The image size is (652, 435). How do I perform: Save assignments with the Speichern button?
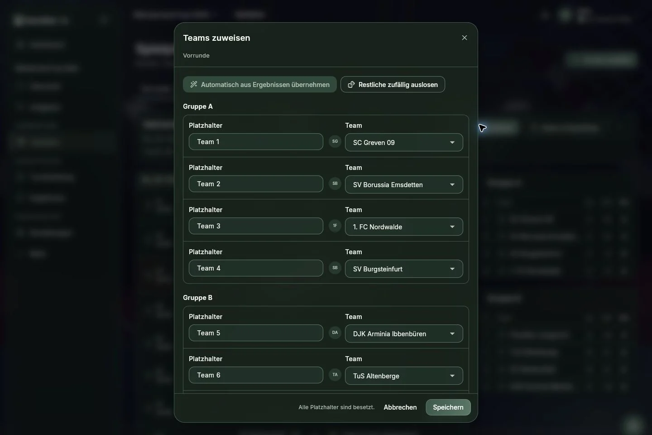click(x=448, y=407)
